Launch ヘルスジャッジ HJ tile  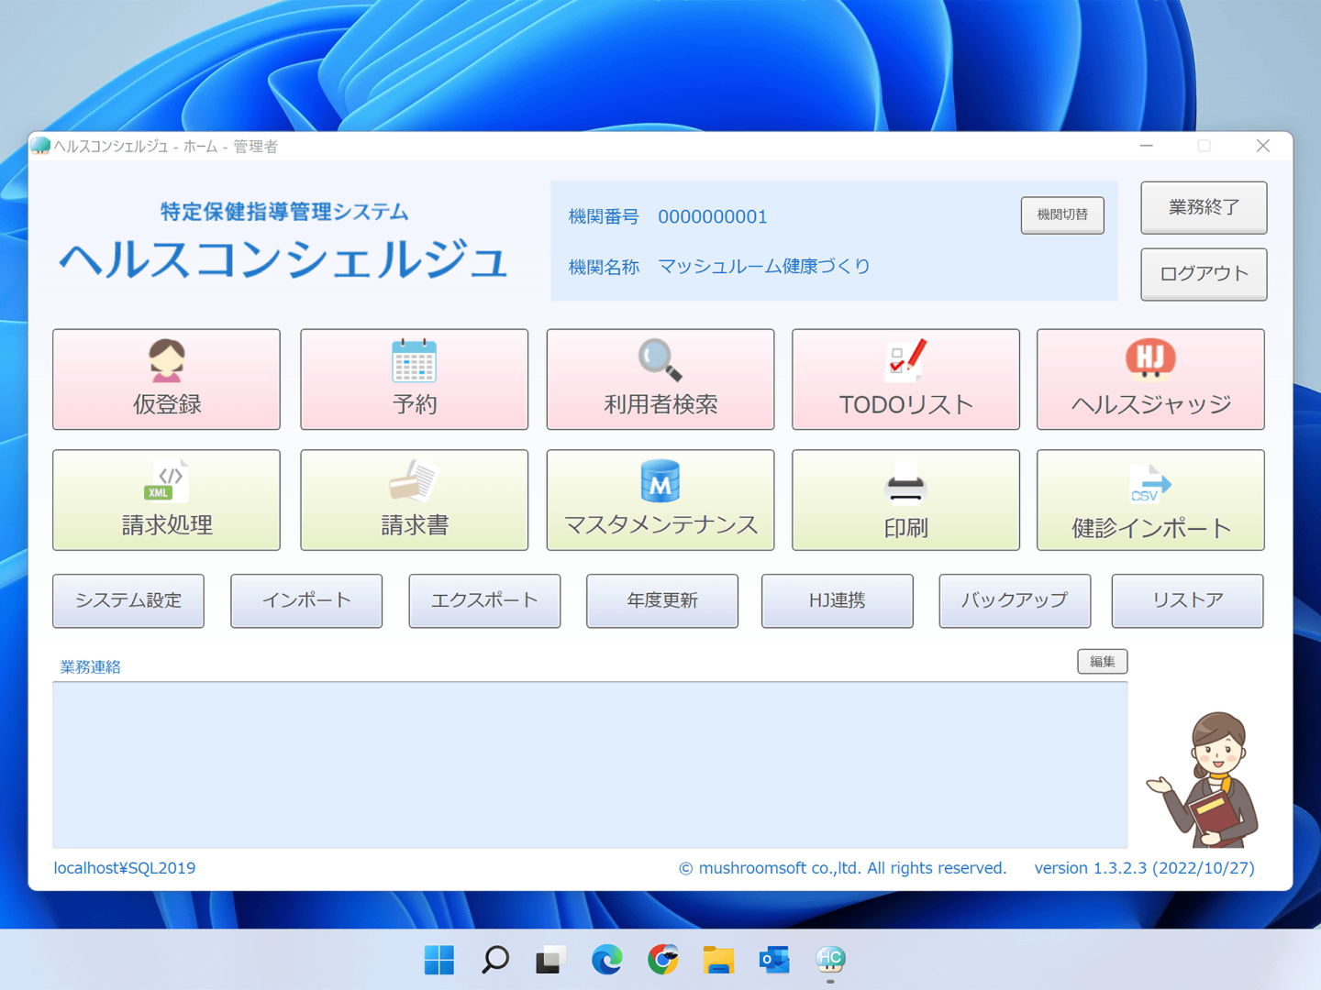1150,379
